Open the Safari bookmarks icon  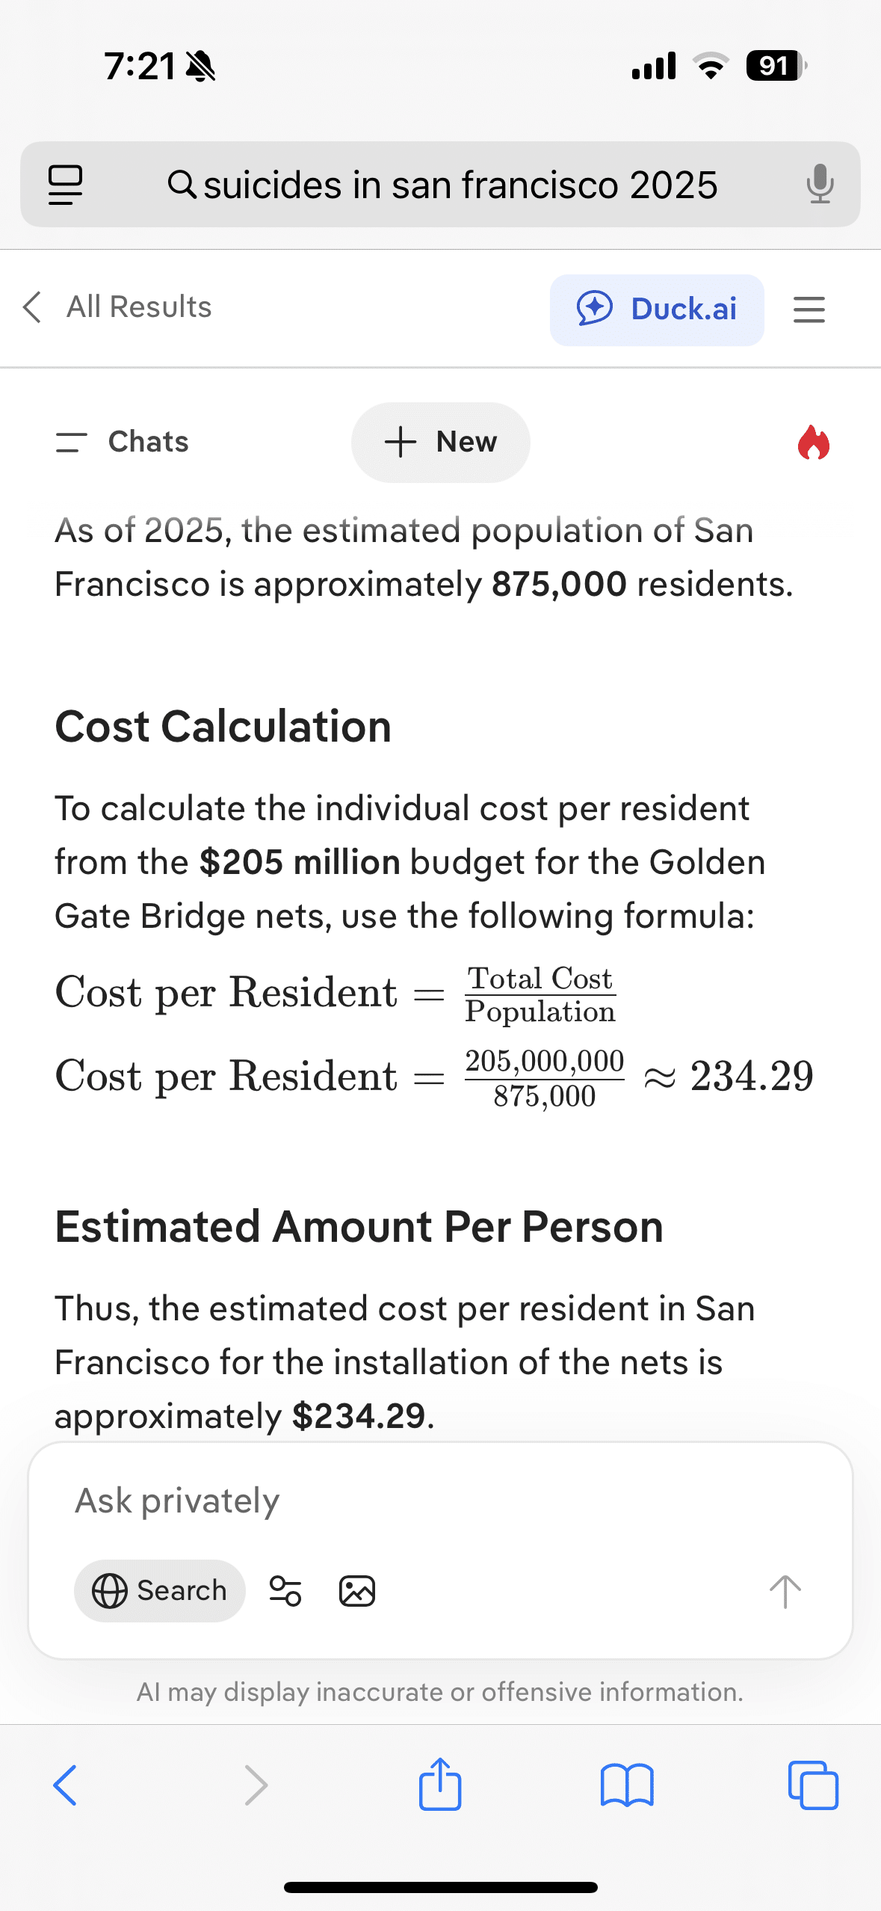click(627, 1785)
